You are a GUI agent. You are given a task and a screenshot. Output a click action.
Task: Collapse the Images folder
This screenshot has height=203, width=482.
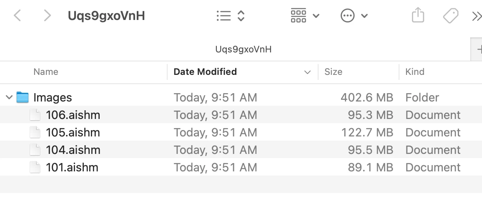click(x=9, y=97)
